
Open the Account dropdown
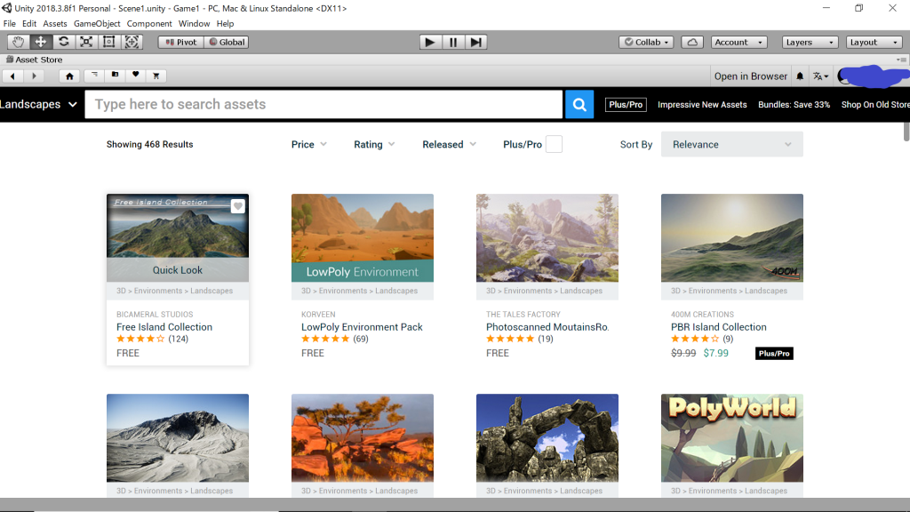point(738,42)
